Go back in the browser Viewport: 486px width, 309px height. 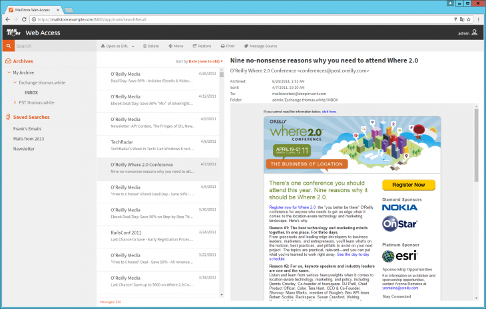click(8, 19)
